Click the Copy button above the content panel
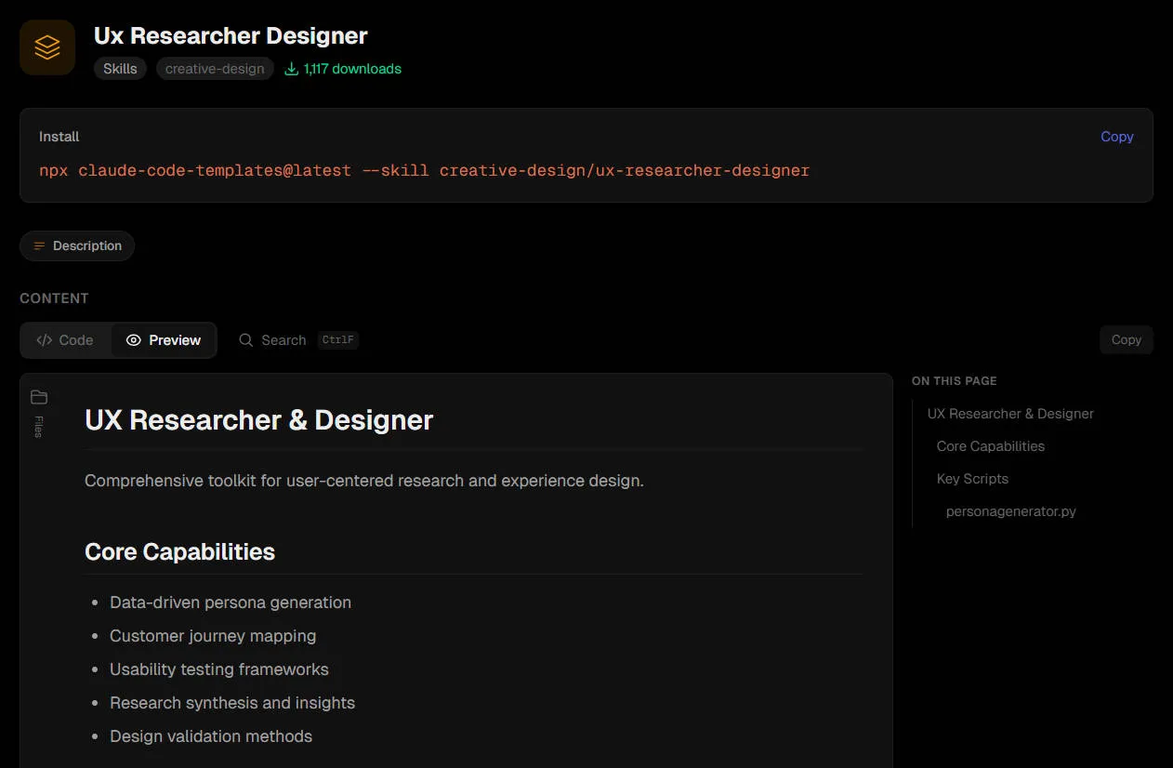 (1126, 339)
